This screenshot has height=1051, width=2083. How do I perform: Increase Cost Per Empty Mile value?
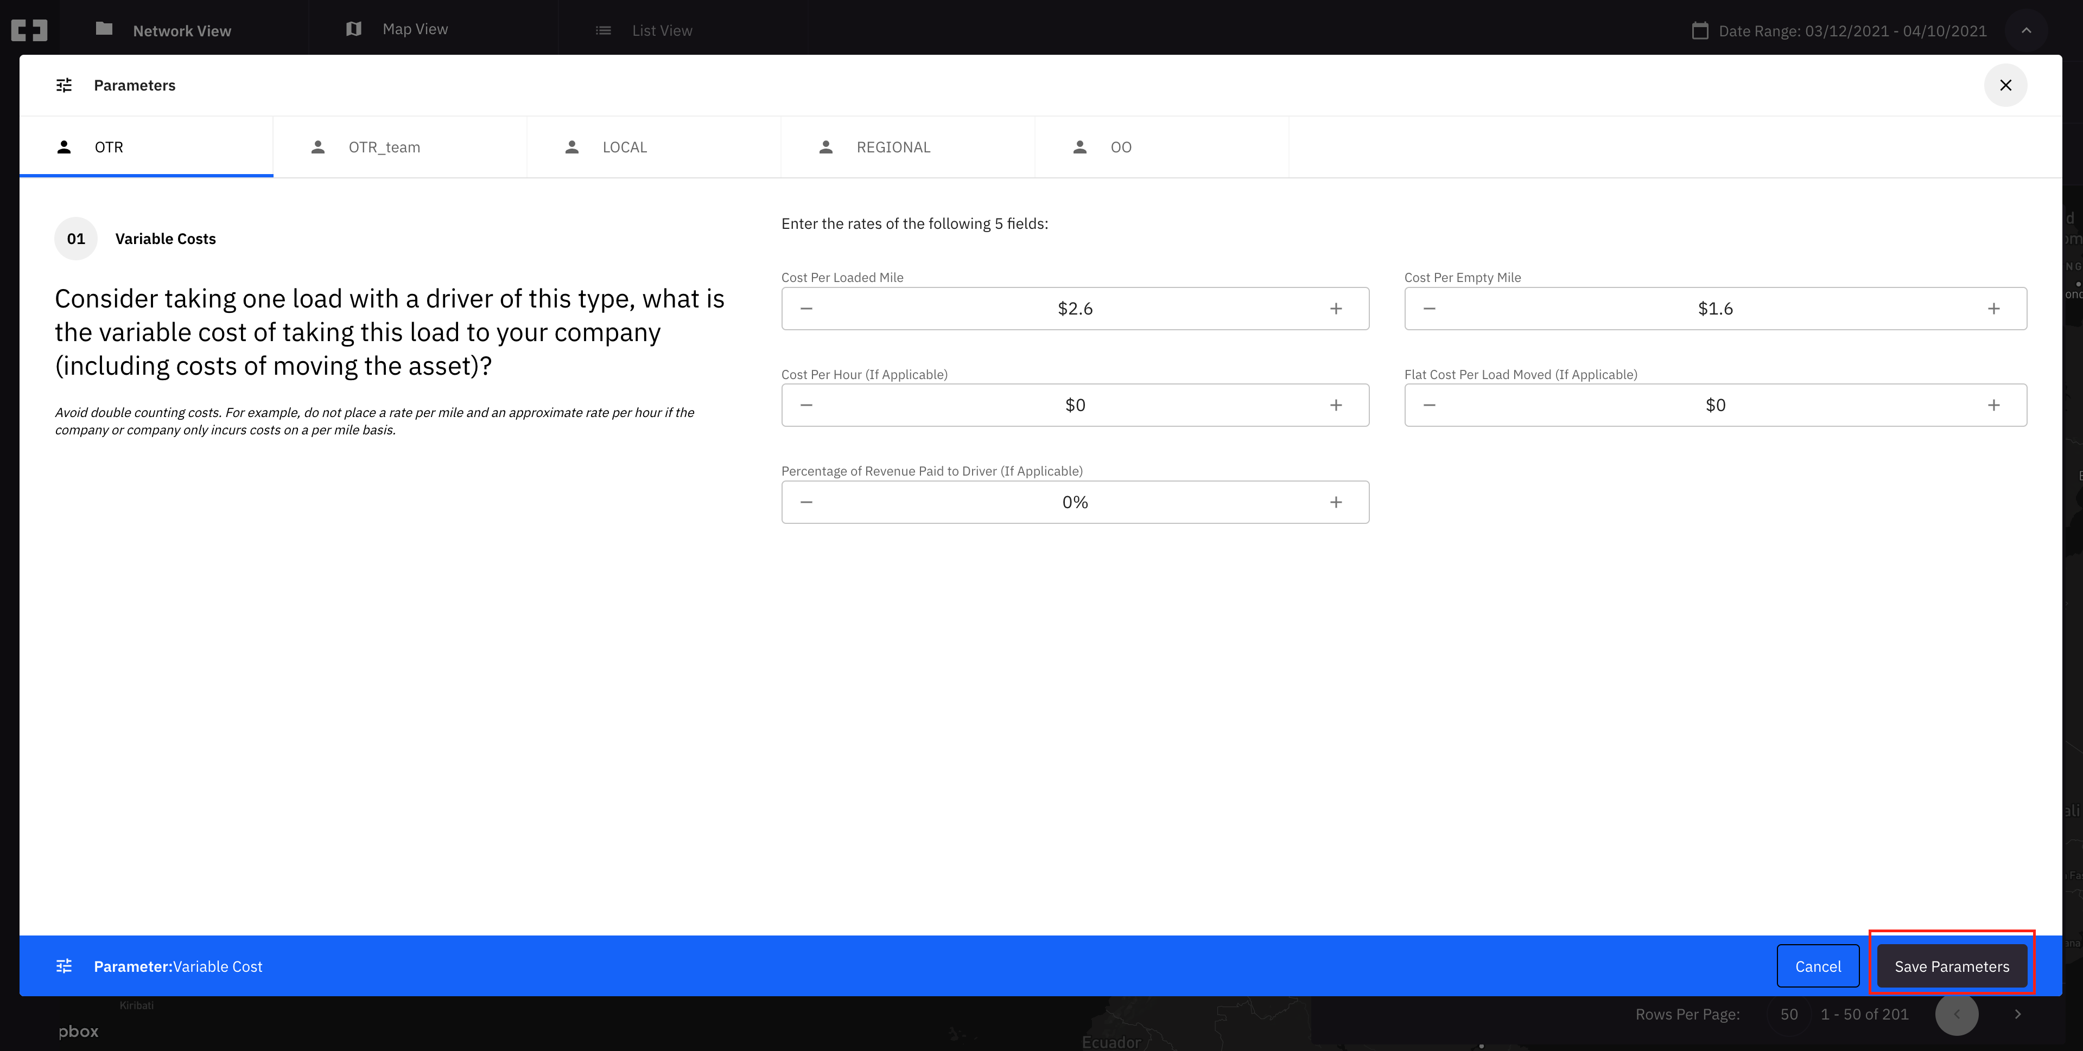tap(1993, 309)
